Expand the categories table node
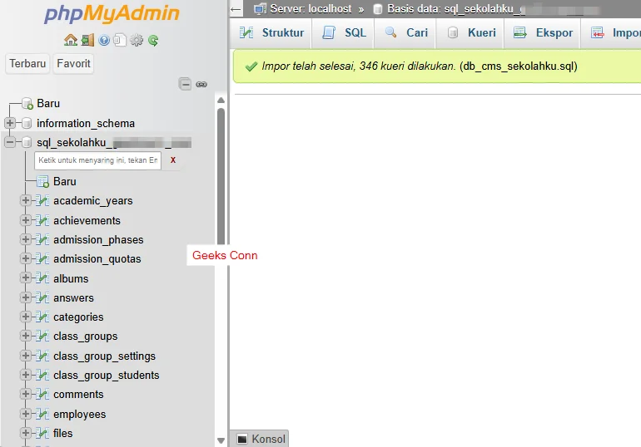The image size is (641, 447). (25, 317)
